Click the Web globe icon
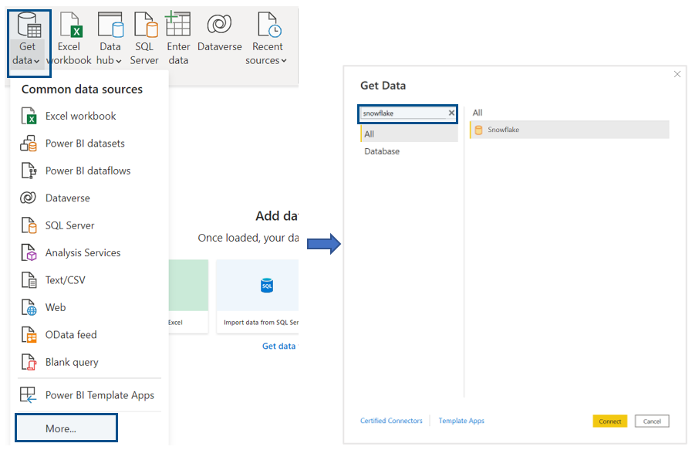Screen dimensions: 692x450 point(29,307)
